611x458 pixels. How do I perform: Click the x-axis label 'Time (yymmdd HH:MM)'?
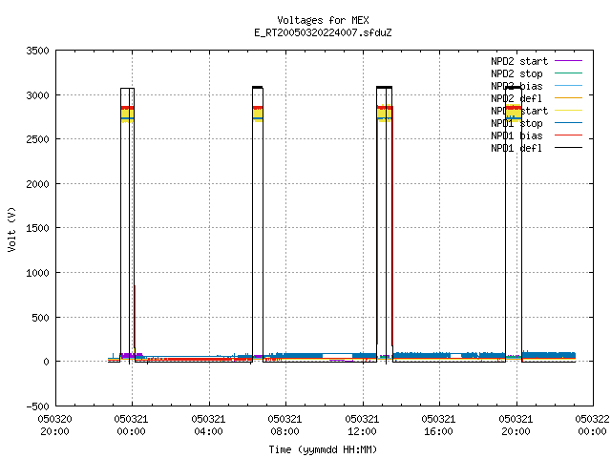tap(323, 449)
